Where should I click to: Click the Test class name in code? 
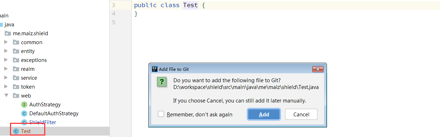[x=190, y=5]
